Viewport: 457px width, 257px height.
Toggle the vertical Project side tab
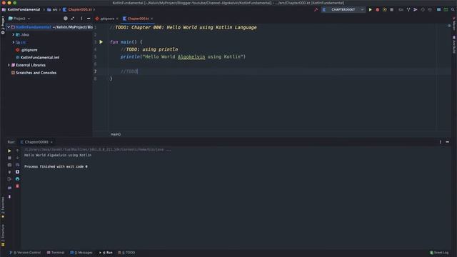point(3,25)
